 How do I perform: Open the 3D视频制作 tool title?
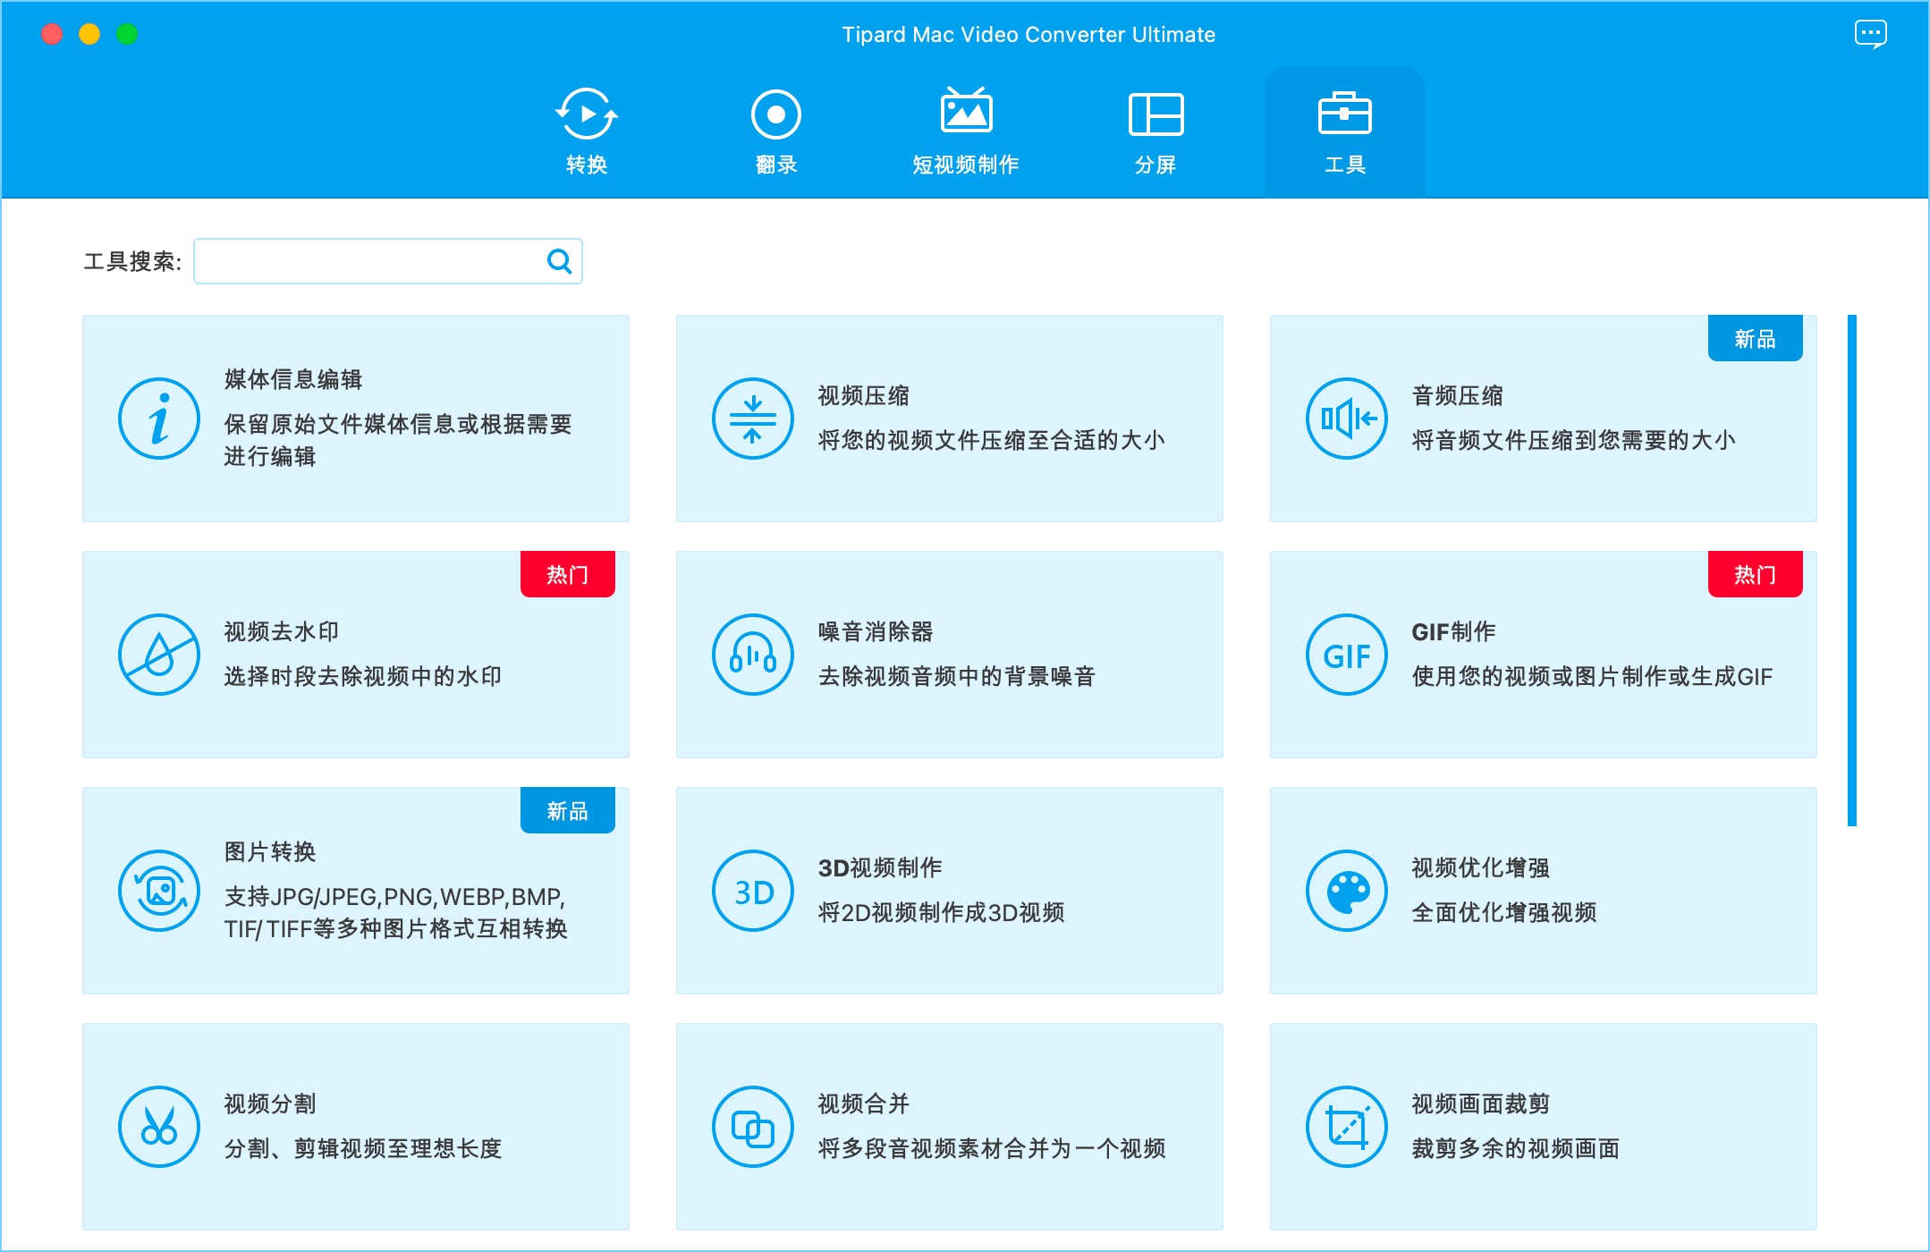(x=880, y=867)
